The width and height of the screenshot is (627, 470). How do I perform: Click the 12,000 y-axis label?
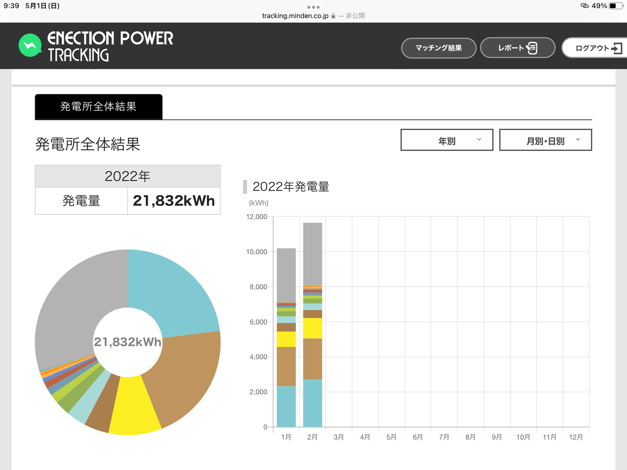[257, 217]
